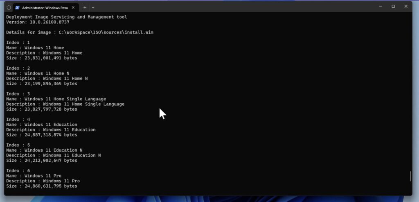Click 'Name : Windows 11 Pro' line
This screenshot has width=419, height=202.
pyautogui.click(x=34, y=176)
